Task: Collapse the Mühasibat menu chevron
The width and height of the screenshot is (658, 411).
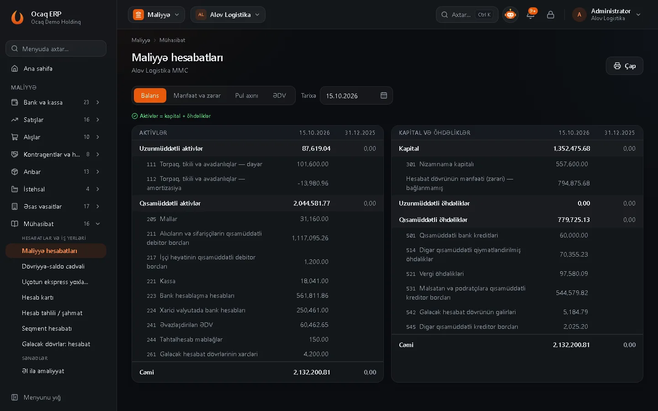Action: 98,224
